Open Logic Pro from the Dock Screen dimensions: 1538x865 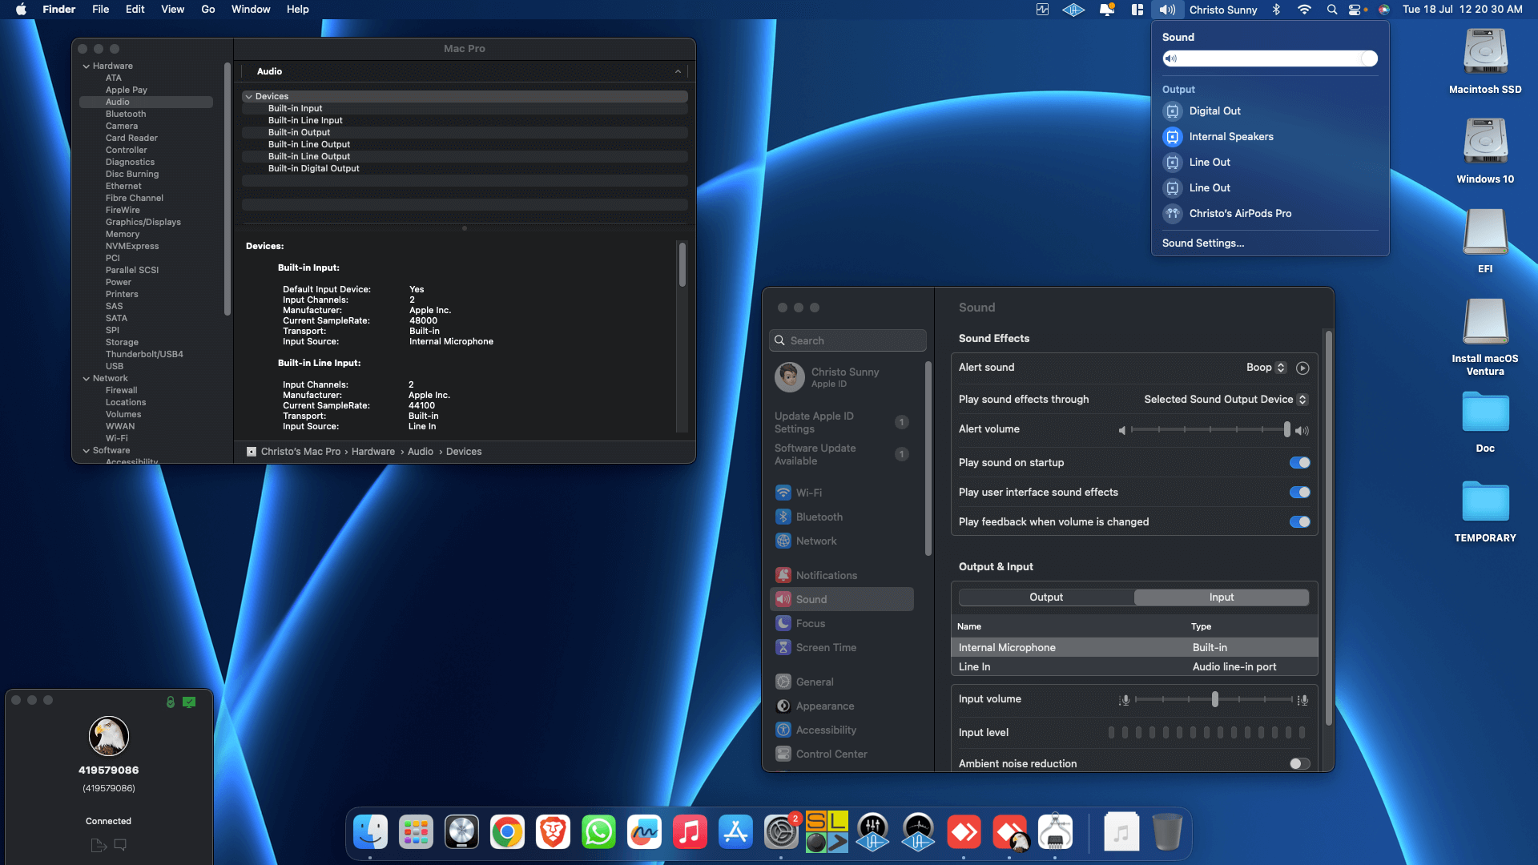(461, 832)
